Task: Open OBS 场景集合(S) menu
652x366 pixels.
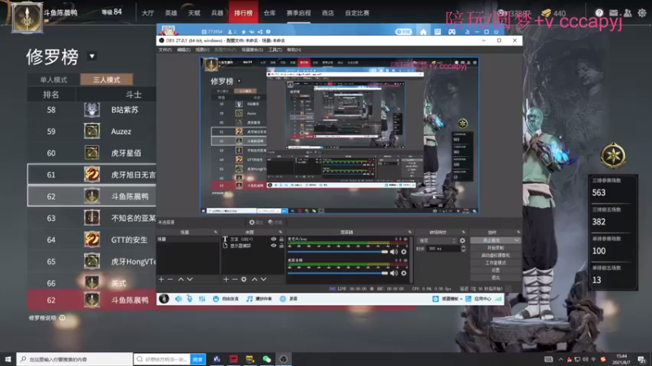Action: (253, 50)
